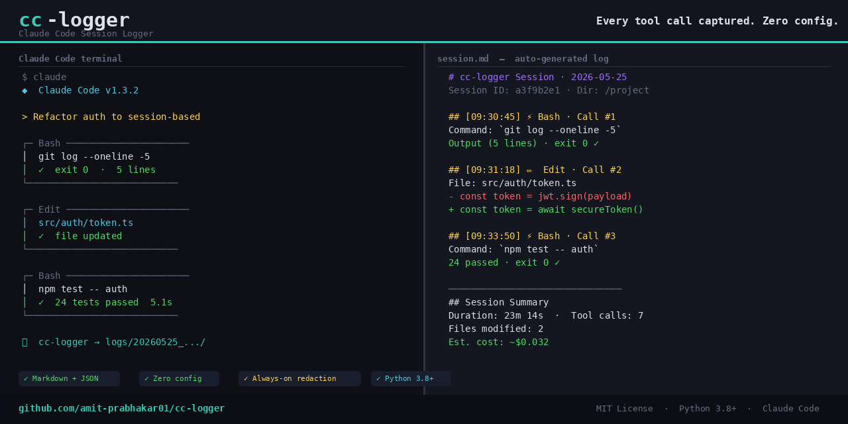Click the 'exit 0 · 5 lines' result
Viewport: 848px width, 424px height.
coord(105,170)
